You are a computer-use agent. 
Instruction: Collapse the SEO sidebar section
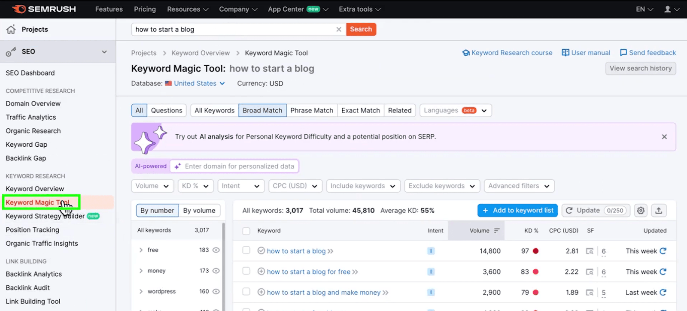(x=104, y=51)
